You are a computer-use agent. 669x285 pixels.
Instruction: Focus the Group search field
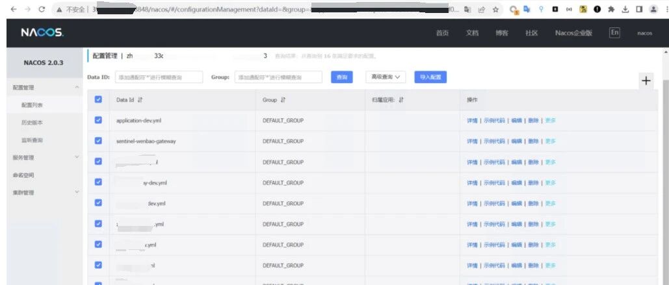pos(278,77)
